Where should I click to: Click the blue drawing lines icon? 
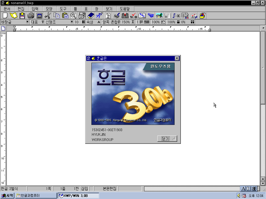click(151, 16)
